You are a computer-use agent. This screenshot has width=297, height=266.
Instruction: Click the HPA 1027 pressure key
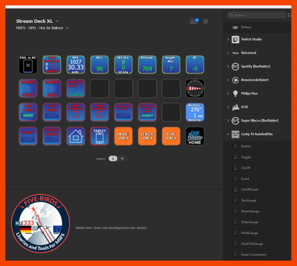point(75,65)
